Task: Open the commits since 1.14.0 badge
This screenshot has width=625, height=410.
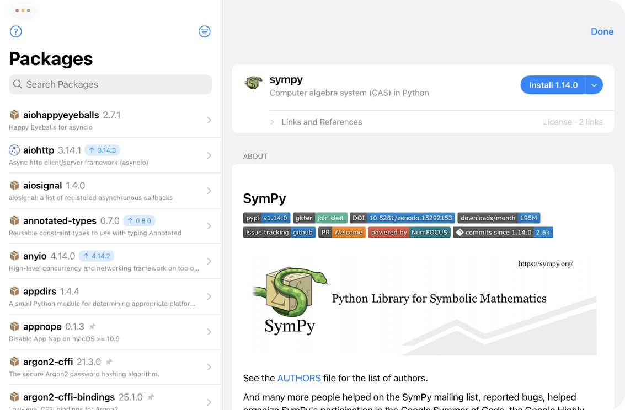Action: (x=503, y=233)
